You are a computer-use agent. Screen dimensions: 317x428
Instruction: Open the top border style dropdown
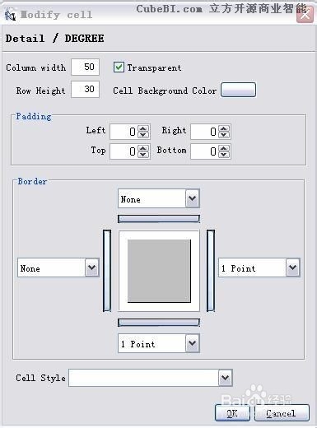coord(192,198)
